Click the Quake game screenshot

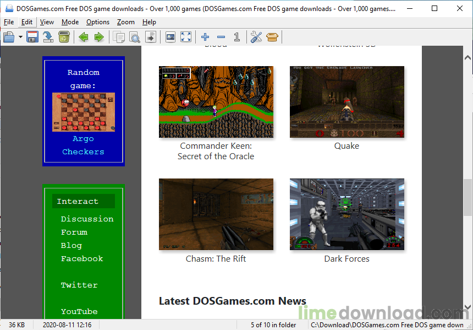click(x=347, y=102)
